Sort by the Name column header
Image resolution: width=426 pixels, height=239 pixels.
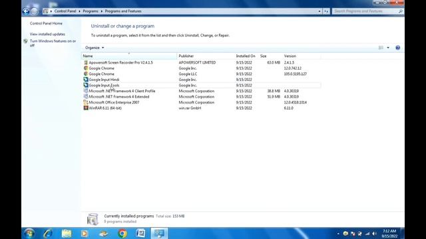(129, 56)
